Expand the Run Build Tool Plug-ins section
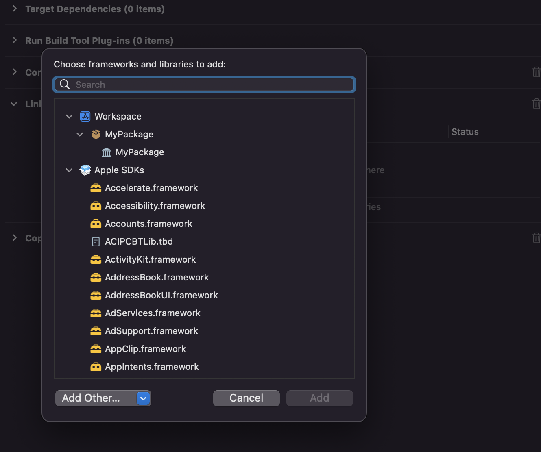Image resolution: width=541 pixels, height=452 pixels. [15, 40]
